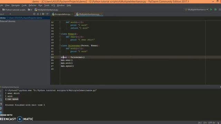This screenshot has width=221, height=124.
Task: Click line number 24 in the gutter
Action: (x=52, y=57)
